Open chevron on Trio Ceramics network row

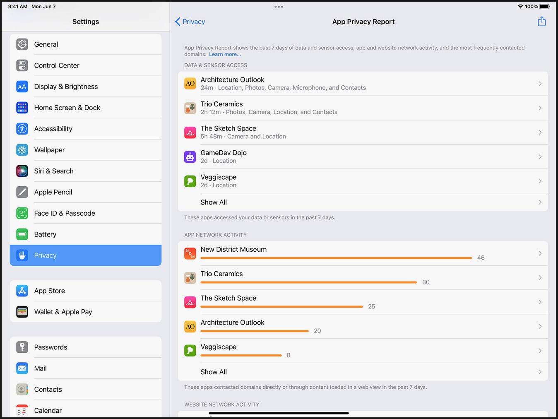540,278
